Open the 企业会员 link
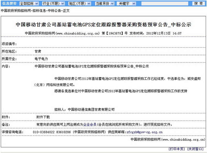The width and height of the screenshot is (207, 153). tap(90, 124)
